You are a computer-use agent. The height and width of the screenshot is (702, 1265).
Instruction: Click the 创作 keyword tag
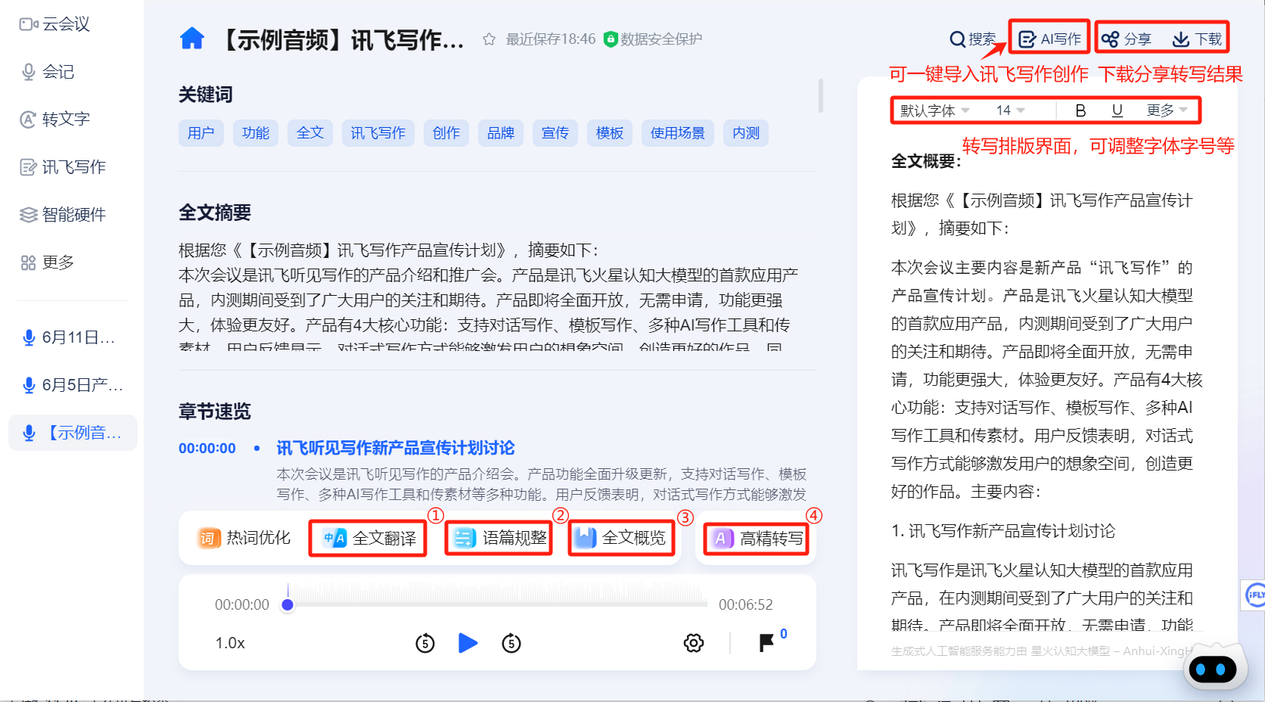[446, 133]
